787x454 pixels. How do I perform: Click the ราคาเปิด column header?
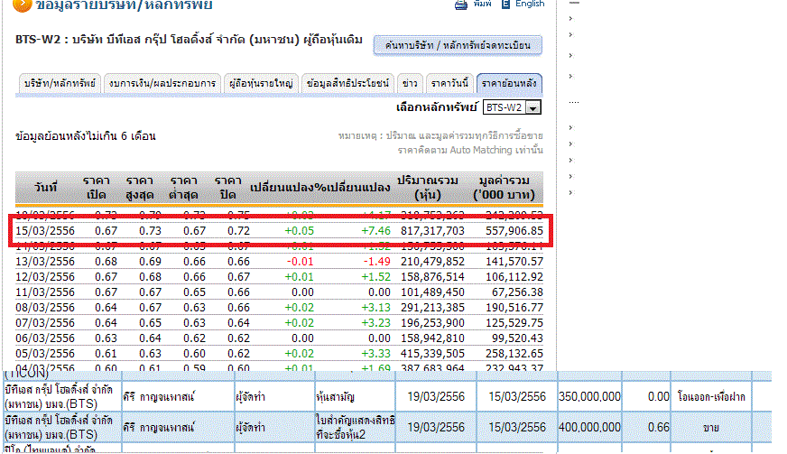96,188
